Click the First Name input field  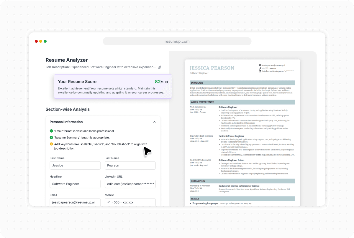(75, 165)
